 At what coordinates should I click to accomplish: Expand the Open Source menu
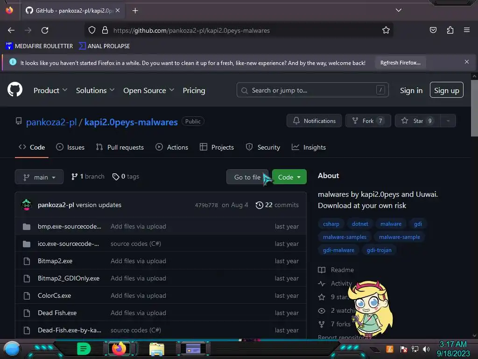point(148,90)
